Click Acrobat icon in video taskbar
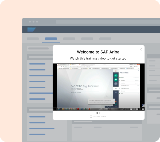Viewport: 160px width, 142px height. [x=78, y=109]
